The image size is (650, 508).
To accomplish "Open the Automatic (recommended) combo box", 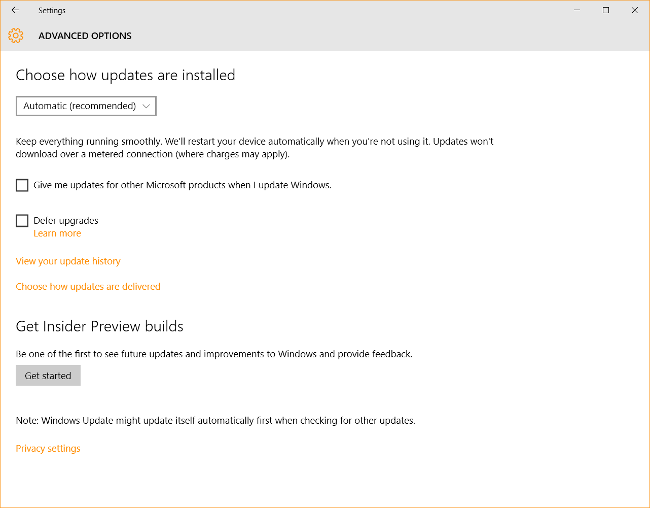I will pyautogui.click(x=86, y=106).
